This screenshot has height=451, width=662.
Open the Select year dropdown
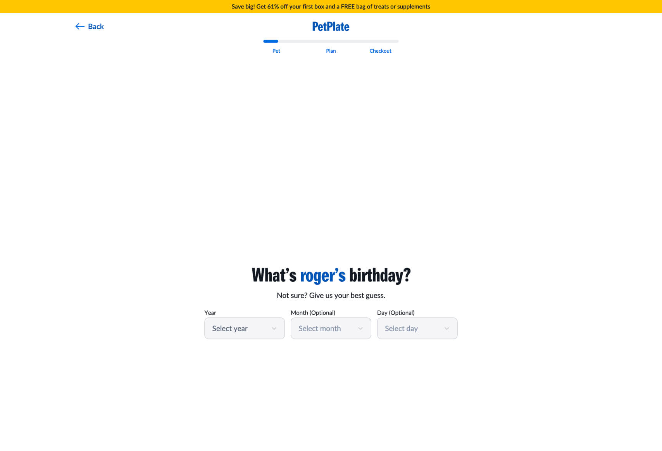tap(245, 329)
